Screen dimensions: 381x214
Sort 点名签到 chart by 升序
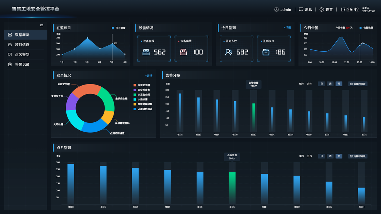[x=309, y=156]
